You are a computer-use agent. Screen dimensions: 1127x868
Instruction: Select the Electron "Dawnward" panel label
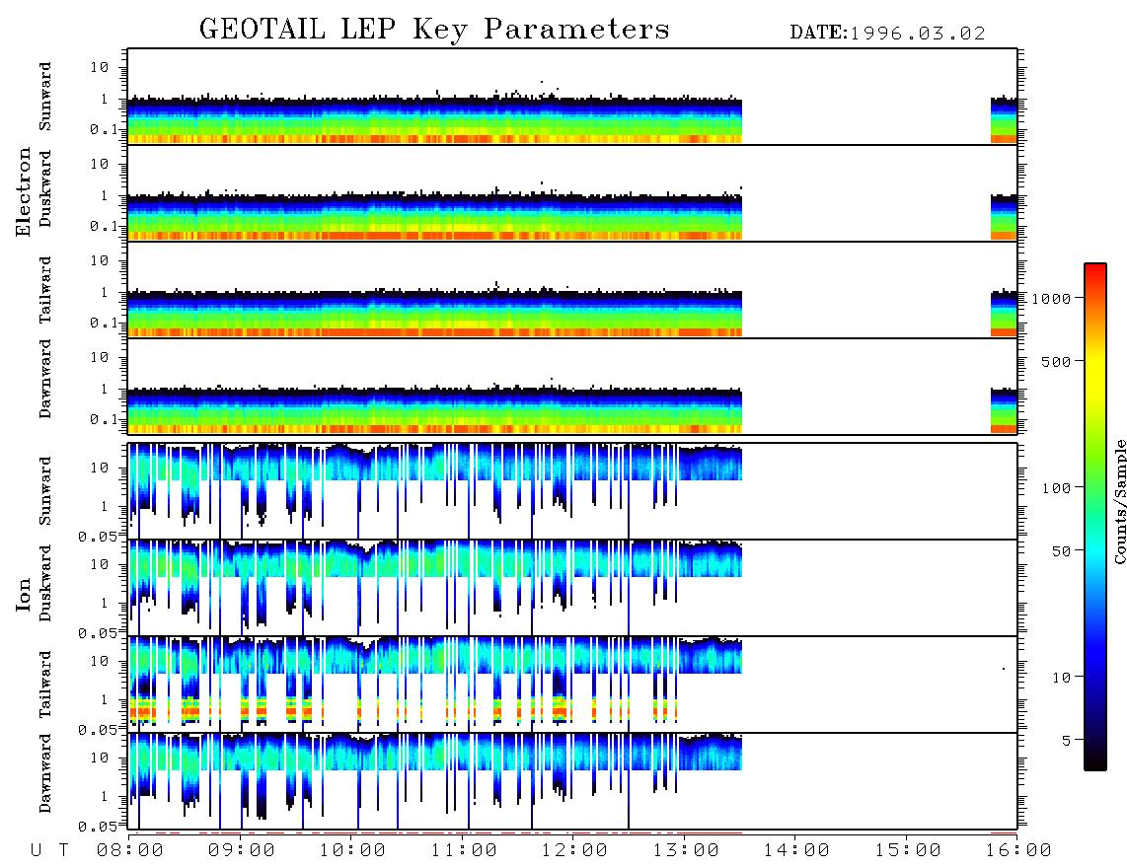pyautogui.click(x=45, y=380)
